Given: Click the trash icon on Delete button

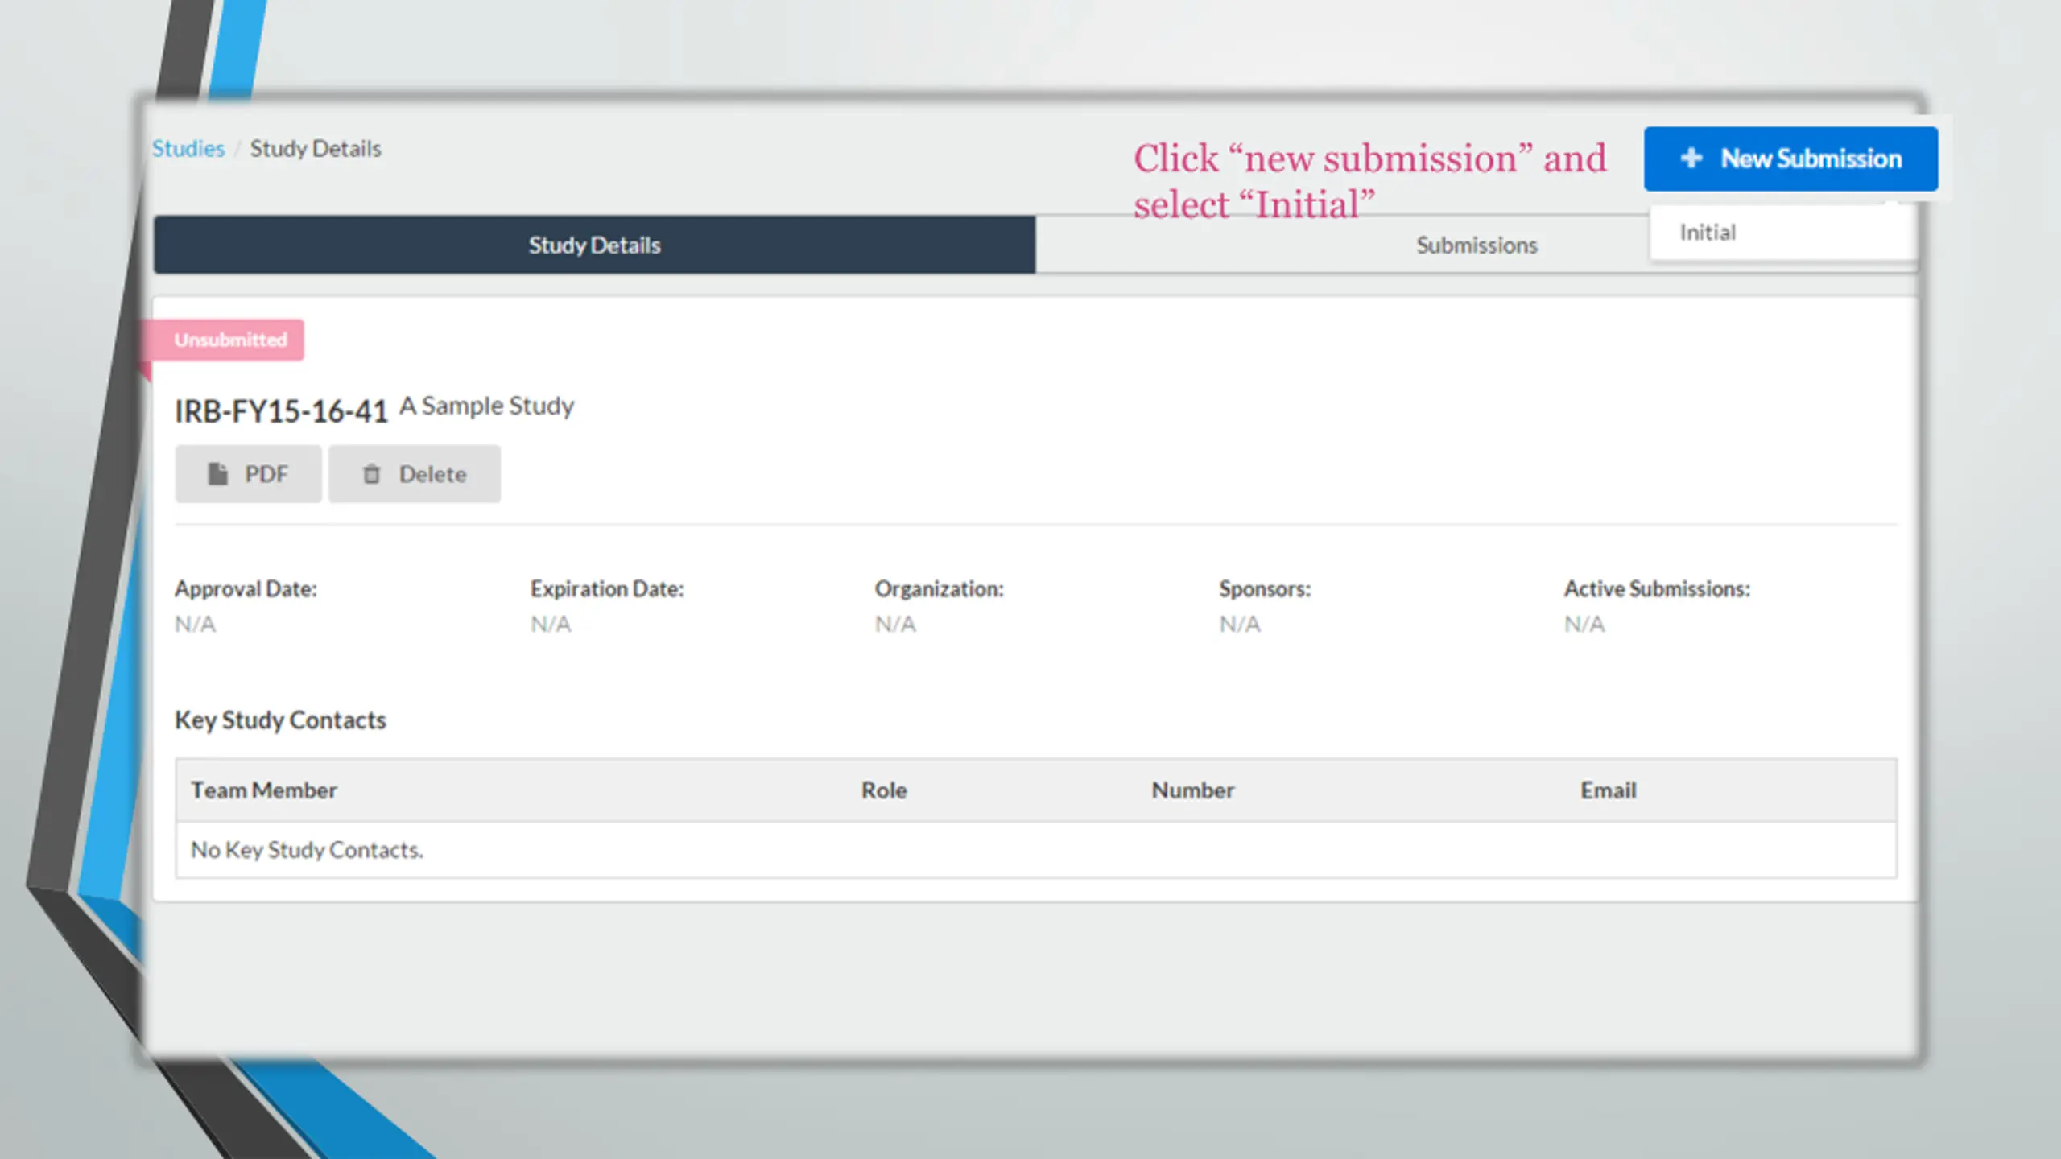Looking at the screenshot, I should [x=371, y=474].
